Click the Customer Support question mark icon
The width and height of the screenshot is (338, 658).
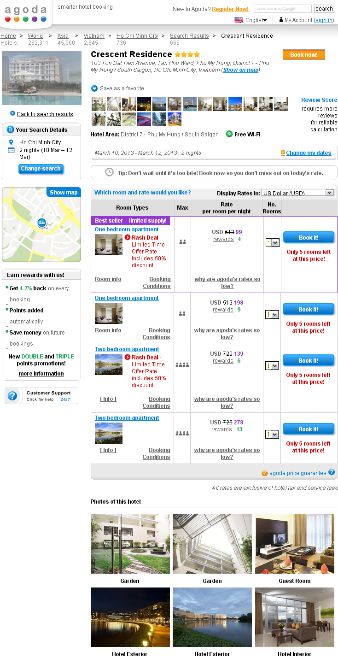pos(12,396)
